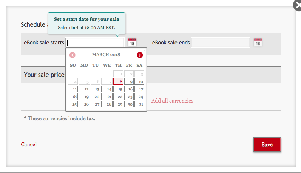Click the eBook sale ends input field

tap(221, 43)
